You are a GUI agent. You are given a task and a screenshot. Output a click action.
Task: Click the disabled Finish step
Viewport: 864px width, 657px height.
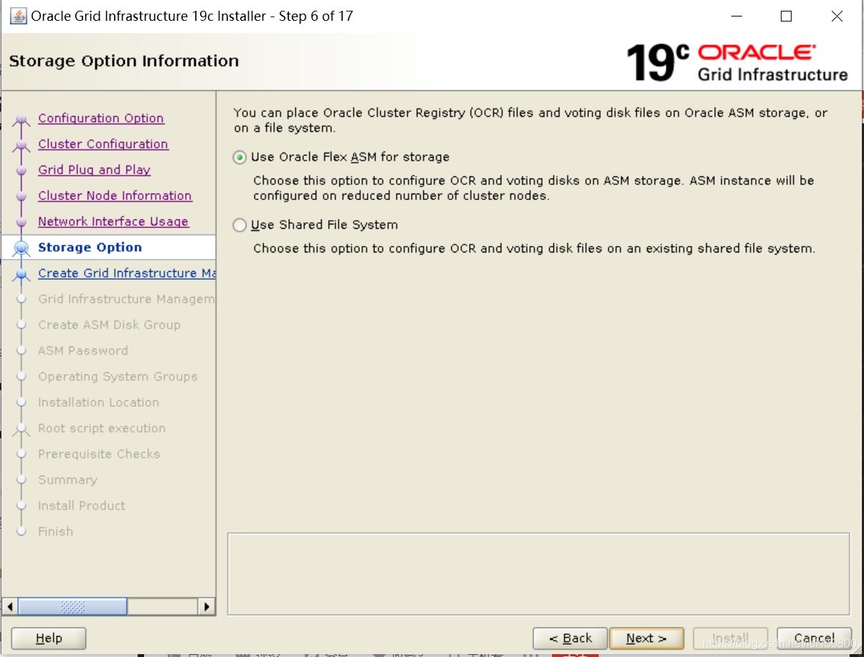56,531
